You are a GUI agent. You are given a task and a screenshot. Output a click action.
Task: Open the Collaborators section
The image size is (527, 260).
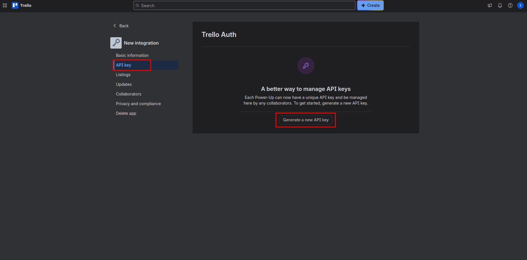[128, 94]
